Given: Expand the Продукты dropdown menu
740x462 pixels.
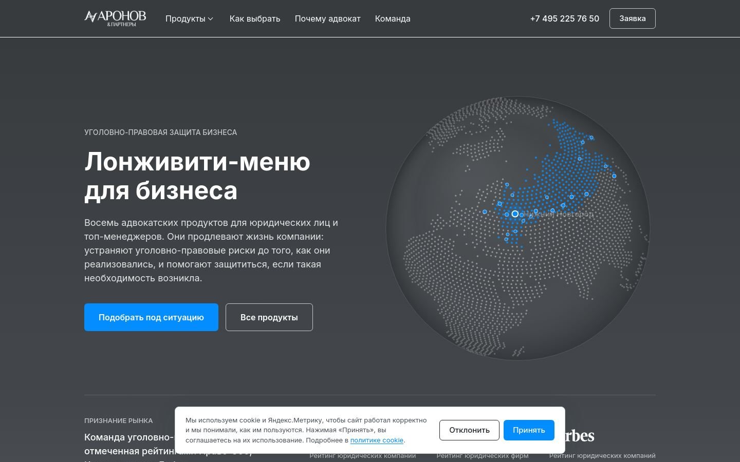Looking at the screenshot, I should pyautogui.click(x=189, y=18).
